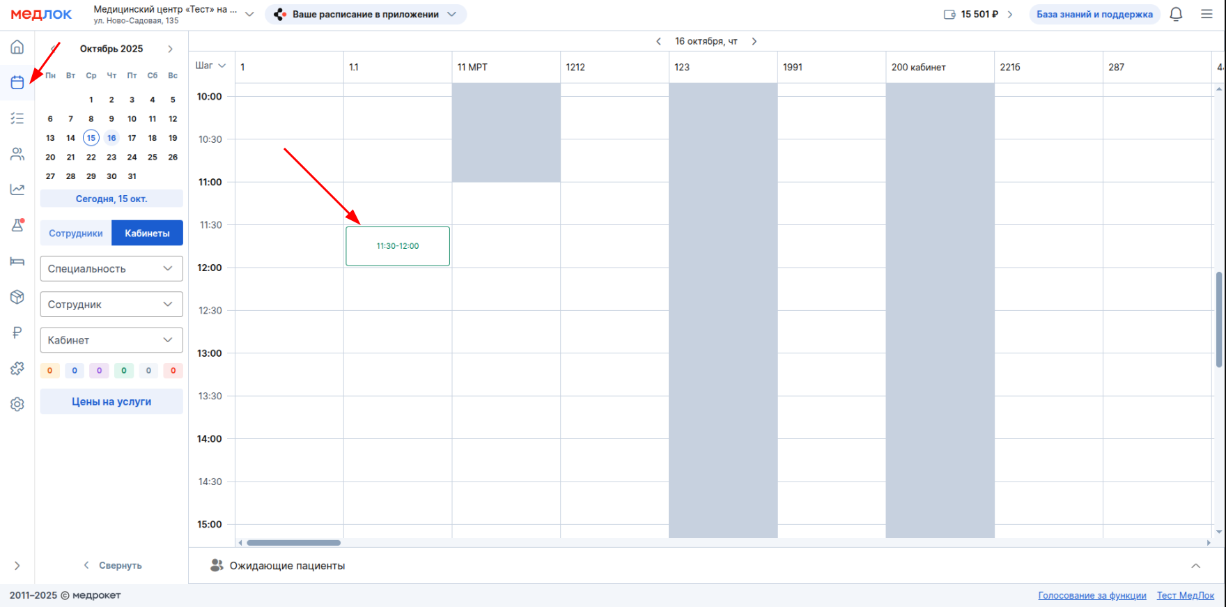The height and width of the screenshot is (607, 1226).
Task: Open the 11:30-12:00 appointment slot
Action: coord(398,246)
